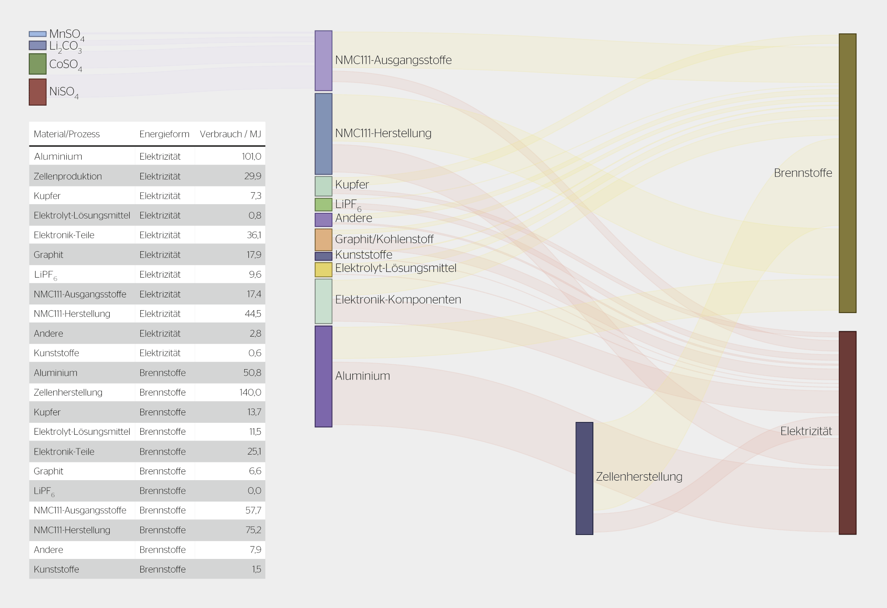Click the NMC111-Ausgangsstoffe node bar
This screenshot has height=608, width=887.
[323, 61]
